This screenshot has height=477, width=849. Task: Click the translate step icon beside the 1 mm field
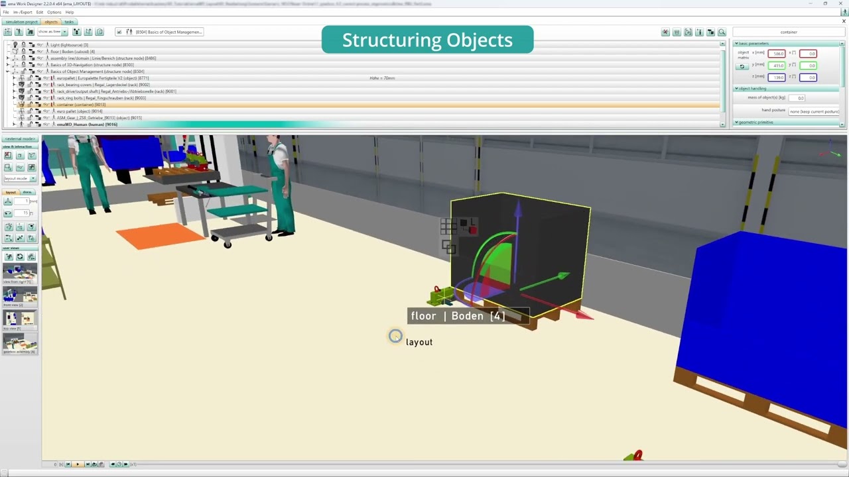pos(8,201)
